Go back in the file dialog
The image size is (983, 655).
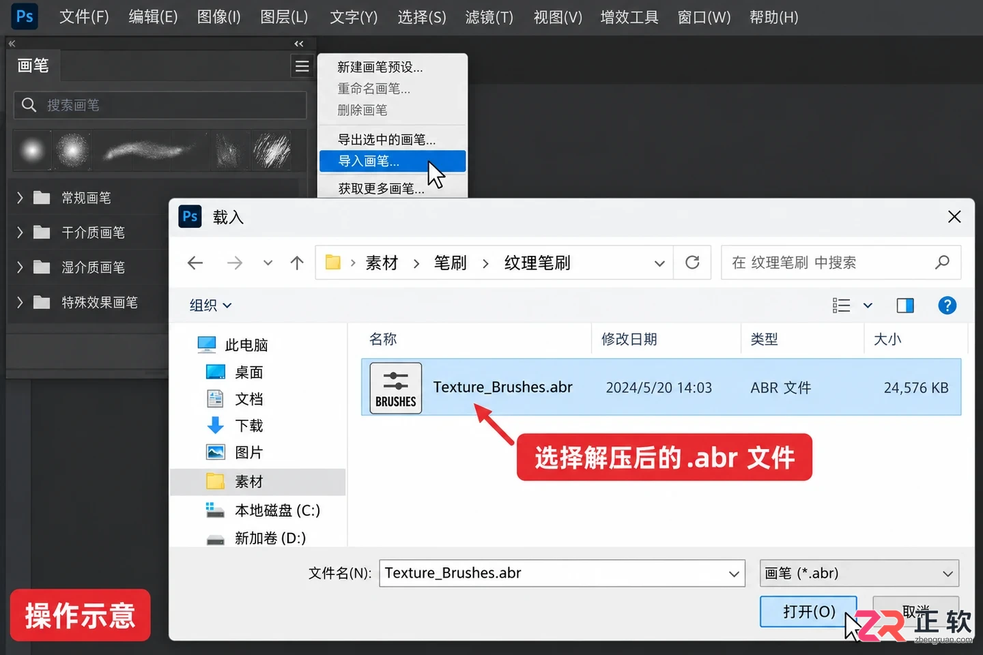(x=195, y=263)
